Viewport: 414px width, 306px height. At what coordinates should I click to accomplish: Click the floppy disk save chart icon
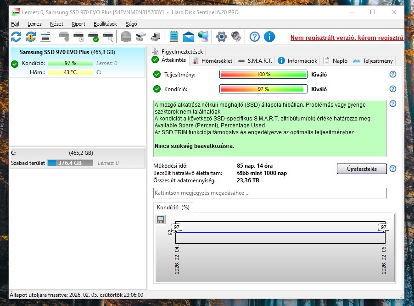pos(161,219)
